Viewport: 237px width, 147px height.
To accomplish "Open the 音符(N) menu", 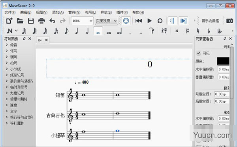I will (74, 12).
